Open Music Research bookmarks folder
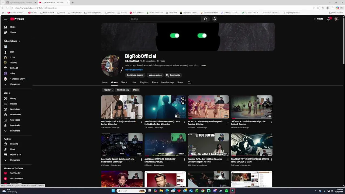Screen dimensions: 345x194 pos(47,13)
